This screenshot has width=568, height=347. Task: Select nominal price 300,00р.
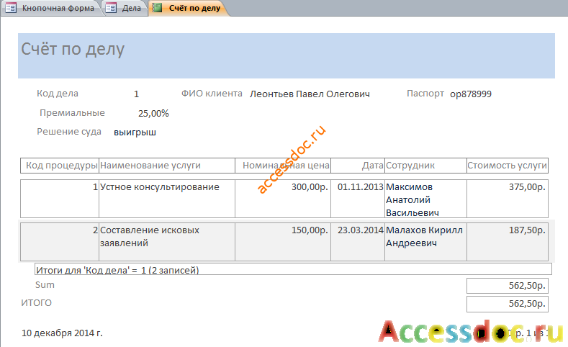click(x=283, y=199)
